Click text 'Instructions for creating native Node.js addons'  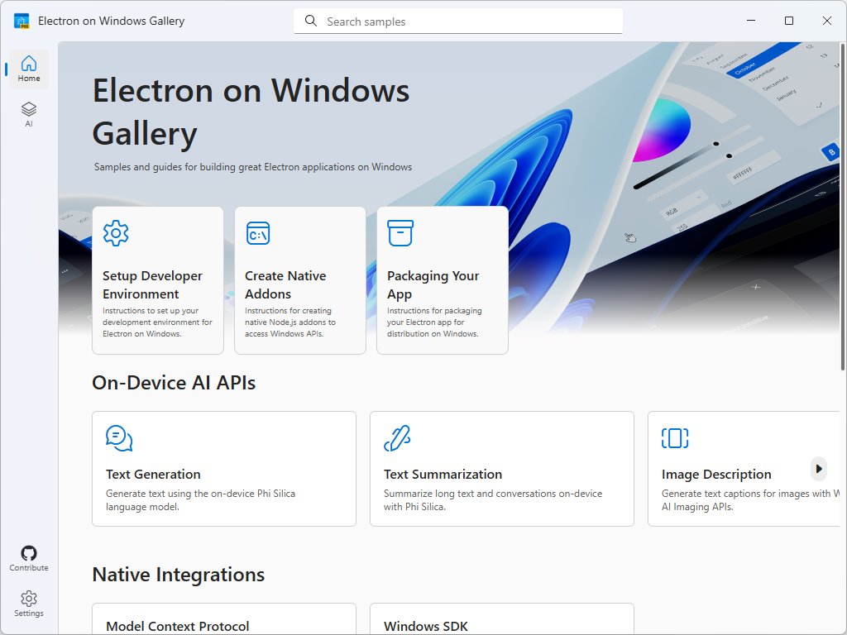point(290,322)
